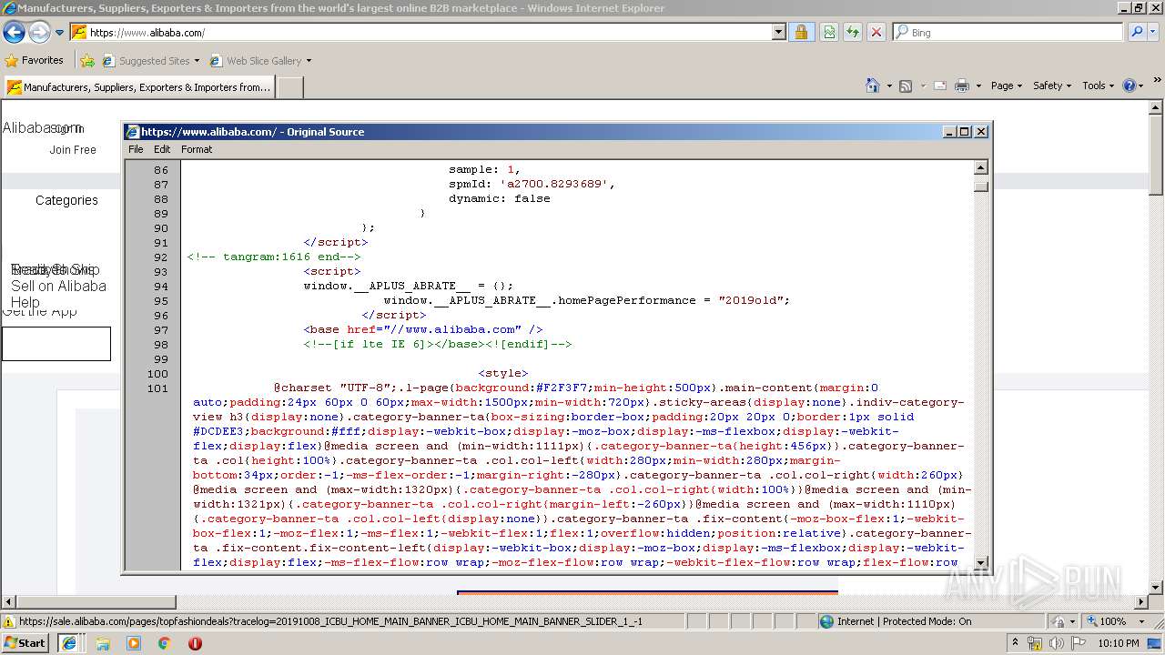Open the recent pages dropdown arrow
The image size is (1165, 655).
coord(60,33)
